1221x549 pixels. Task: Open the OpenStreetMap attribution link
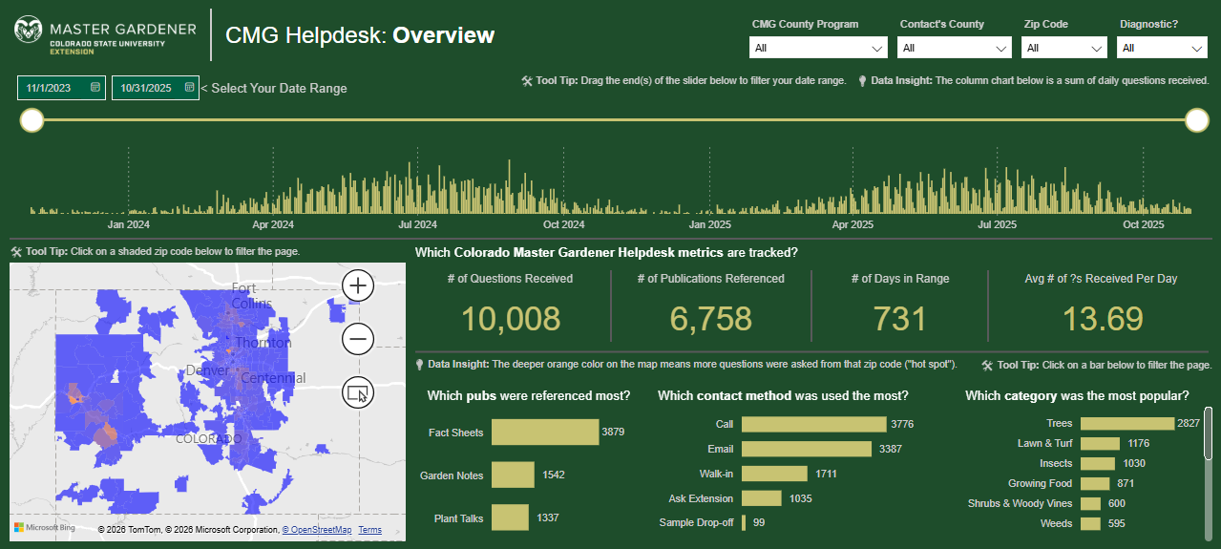point(316,530)
